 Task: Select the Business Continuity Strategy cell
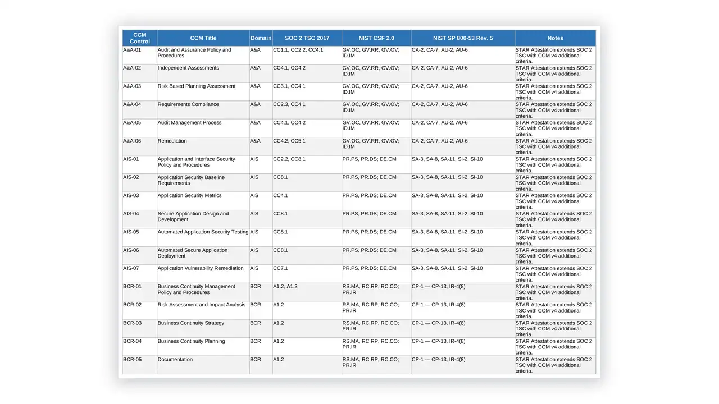(203, 329)
